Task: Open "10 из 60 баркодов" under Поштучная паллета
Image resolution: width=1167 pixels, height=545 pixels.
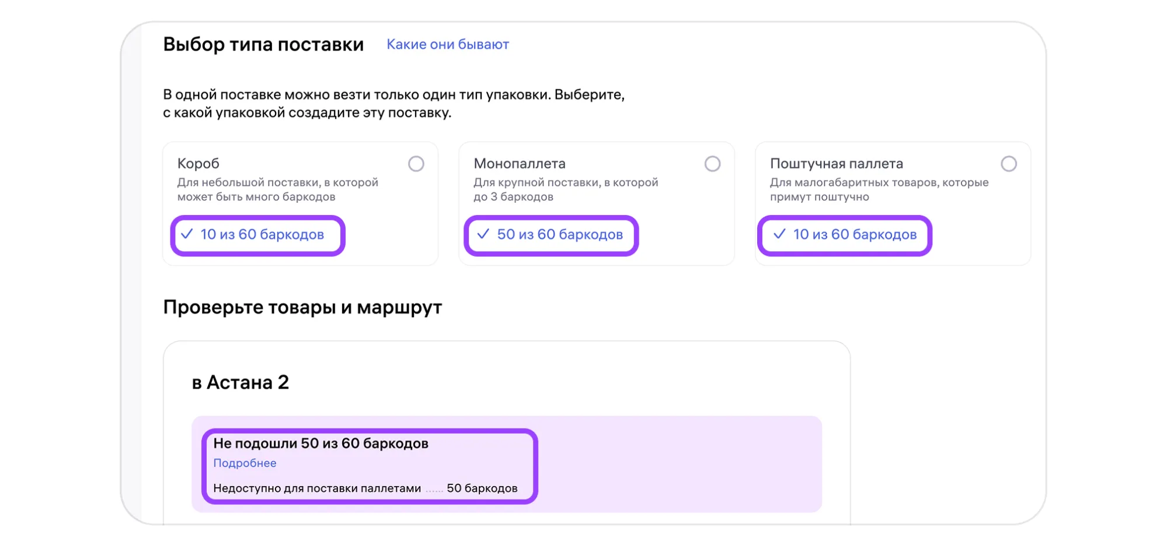Action: [855, 235]
